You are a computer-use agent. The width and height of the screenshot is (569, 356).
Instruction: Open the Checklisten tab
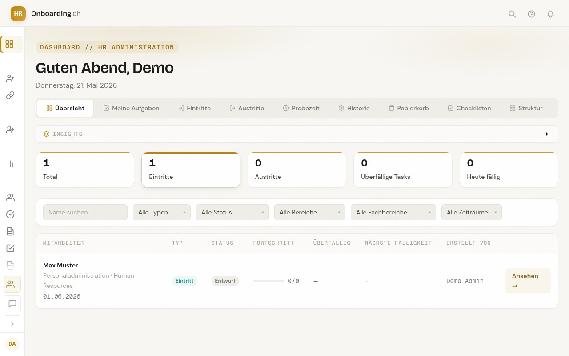point(469,108)
